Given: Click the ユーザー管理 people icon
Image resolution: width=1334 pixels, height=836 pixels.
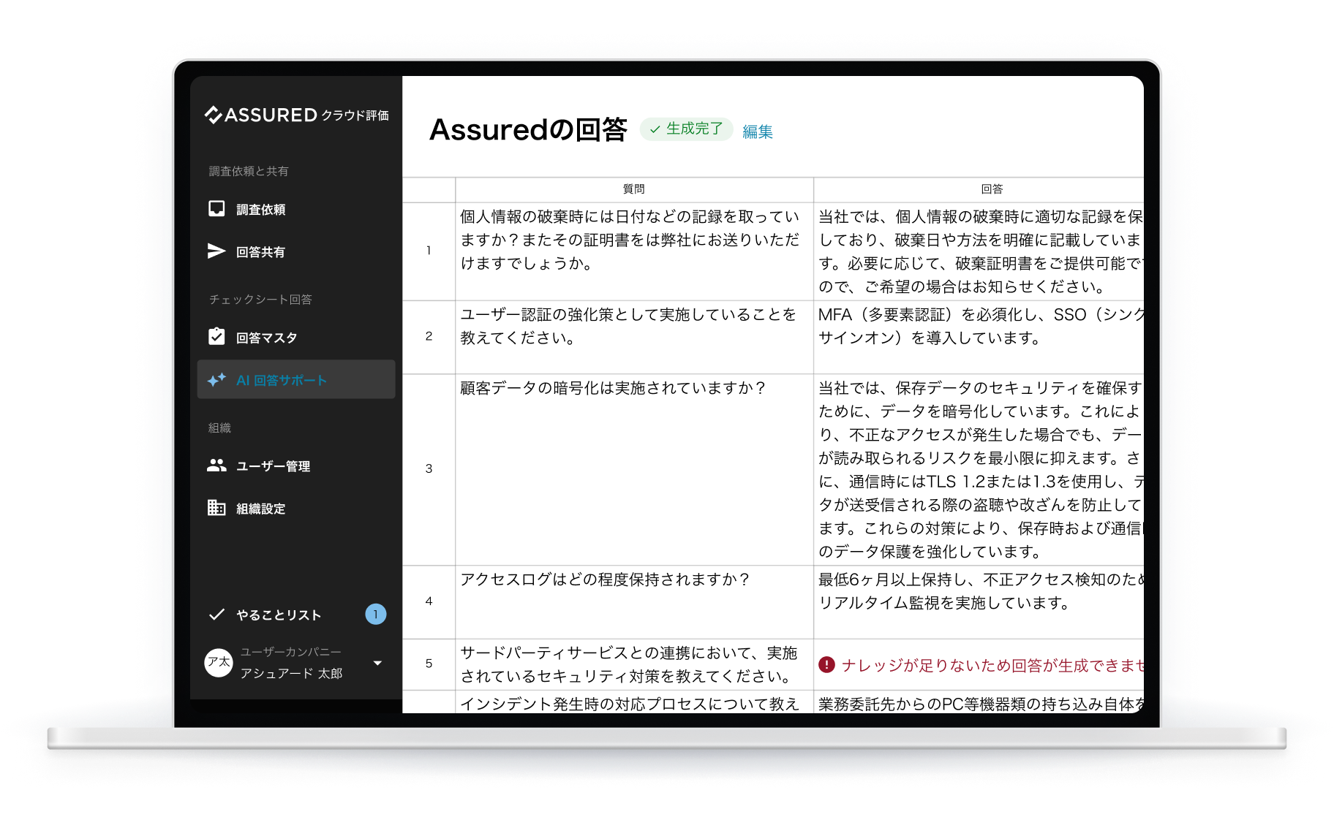Looking at the screenshot, I should [x=216, y=465].
